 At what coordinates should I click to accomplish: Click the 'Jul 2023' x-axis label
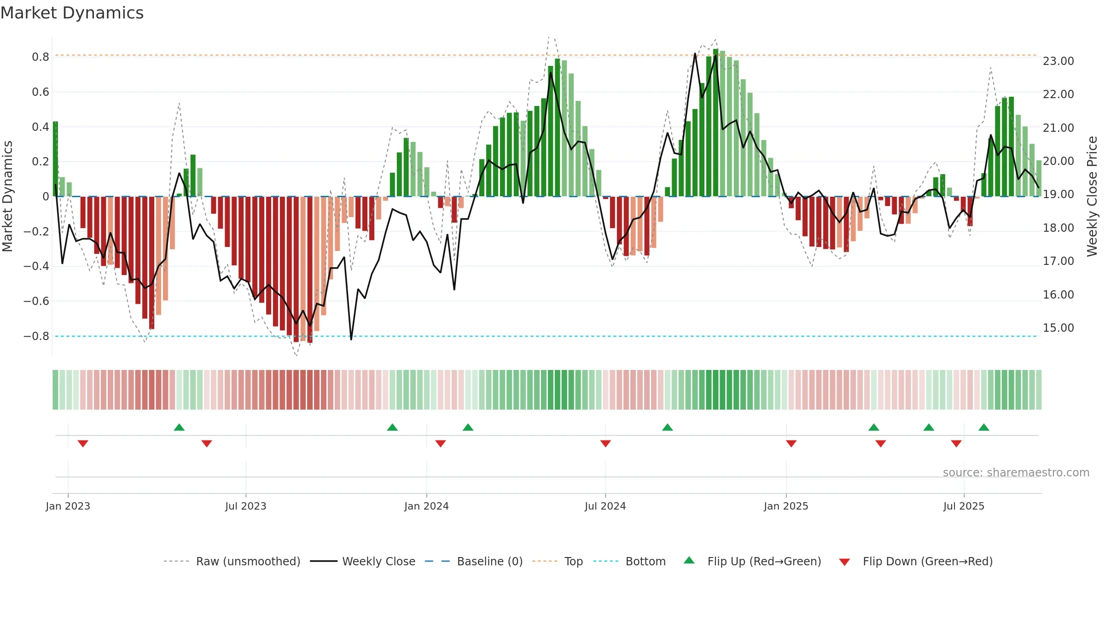pyautogui.click(x=246, y=506)
